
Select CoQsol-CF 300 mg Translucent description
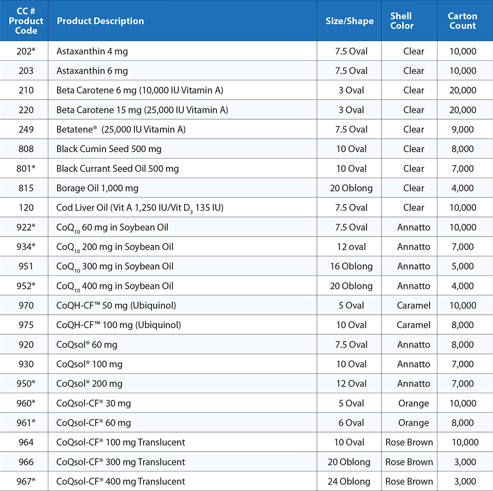(x=121, y=462)
